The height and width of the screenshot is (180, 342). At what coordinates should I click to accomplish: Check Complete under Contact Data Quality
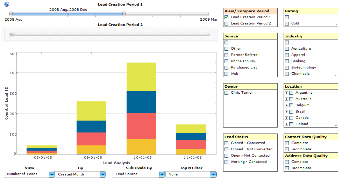click(x=287, y=143)
